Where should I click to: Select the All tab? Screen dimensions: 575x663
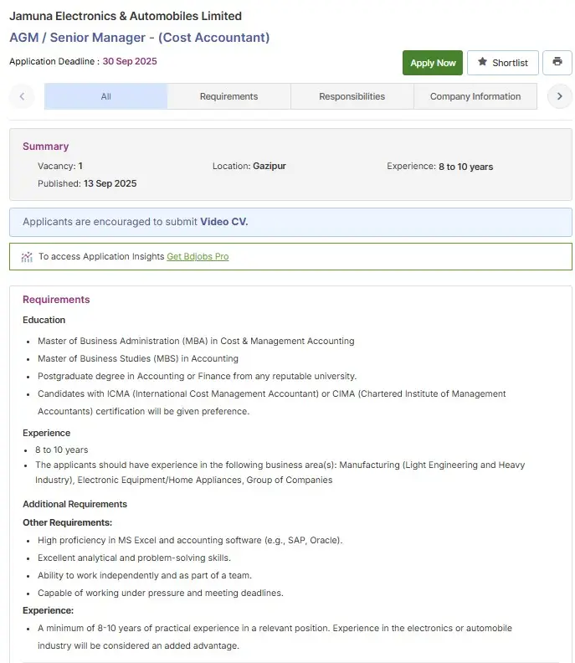pyautogui.click(x=105, y=96)
